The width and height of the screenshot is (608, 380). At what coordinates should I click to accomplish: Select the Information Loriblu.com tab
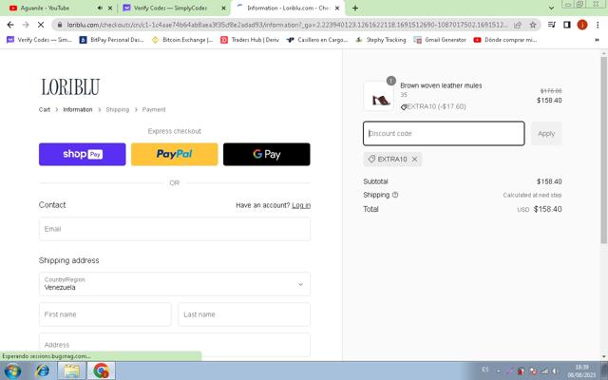pyautogui.click(x=288, y=8)
